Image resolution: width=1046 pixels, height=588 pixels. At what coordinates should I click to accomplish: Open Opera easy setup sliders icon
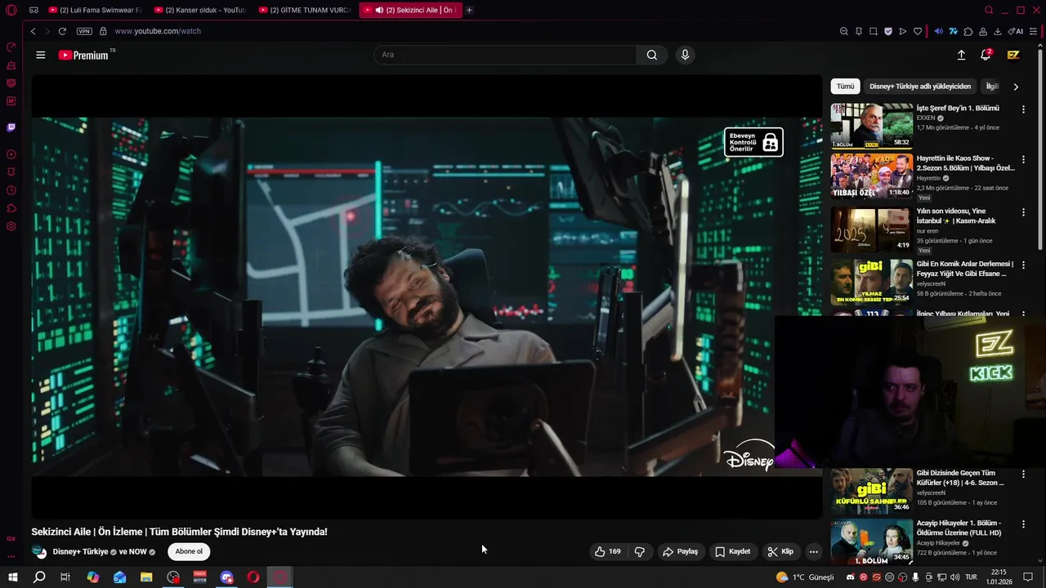coord(1034,31)
